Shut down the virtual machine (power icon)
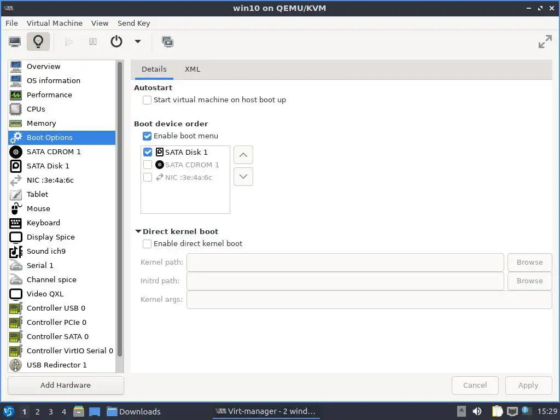 pyautogui.click(x=116, y=42)
